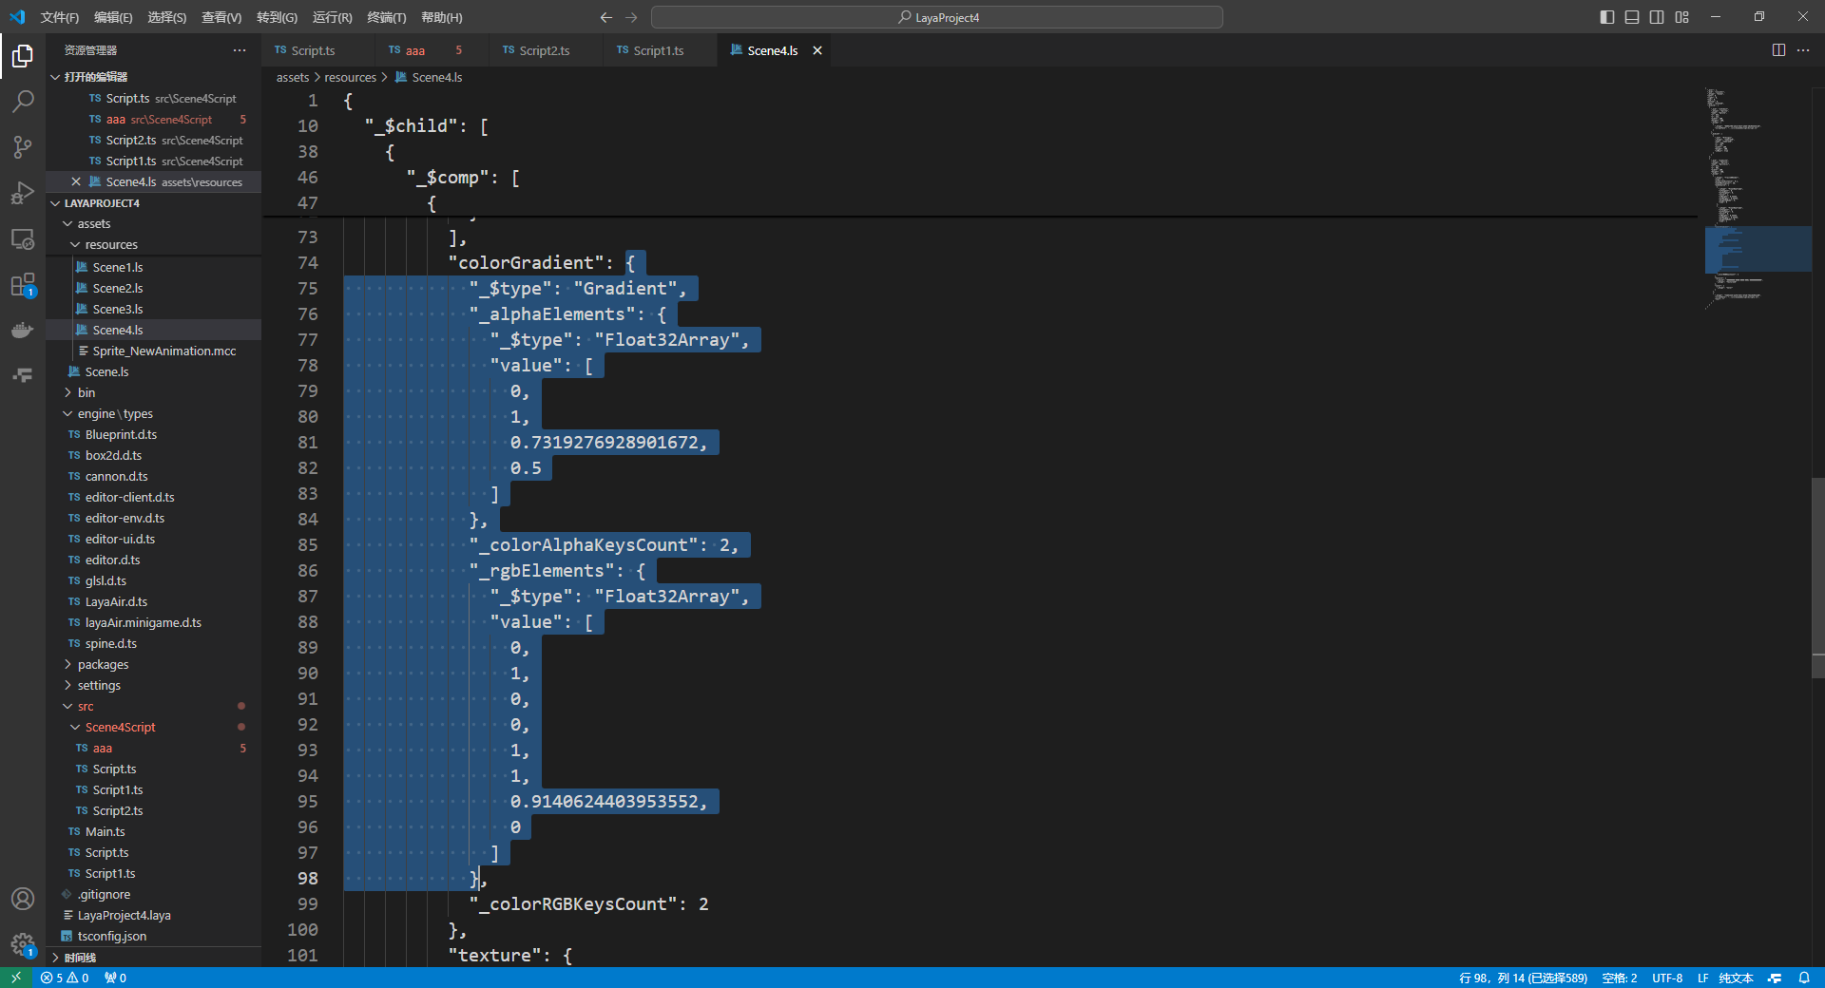Open the Search view in activity bar

click(x=23, y=101)
